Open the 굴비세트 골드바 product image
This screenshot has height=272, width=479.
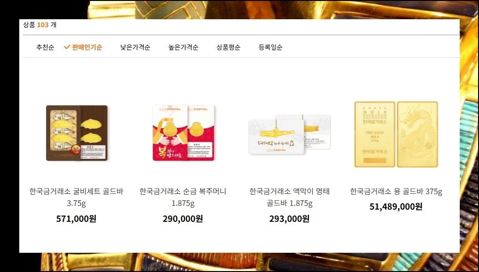click(x=77, y=133)
